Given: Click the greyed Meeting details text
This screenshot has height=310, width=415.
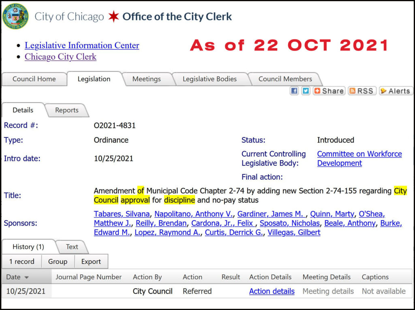Looking at the screenshot, I should click(x=328, y=291).
